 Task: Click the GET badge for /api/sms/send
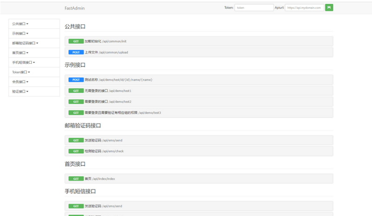pos(76,206)
